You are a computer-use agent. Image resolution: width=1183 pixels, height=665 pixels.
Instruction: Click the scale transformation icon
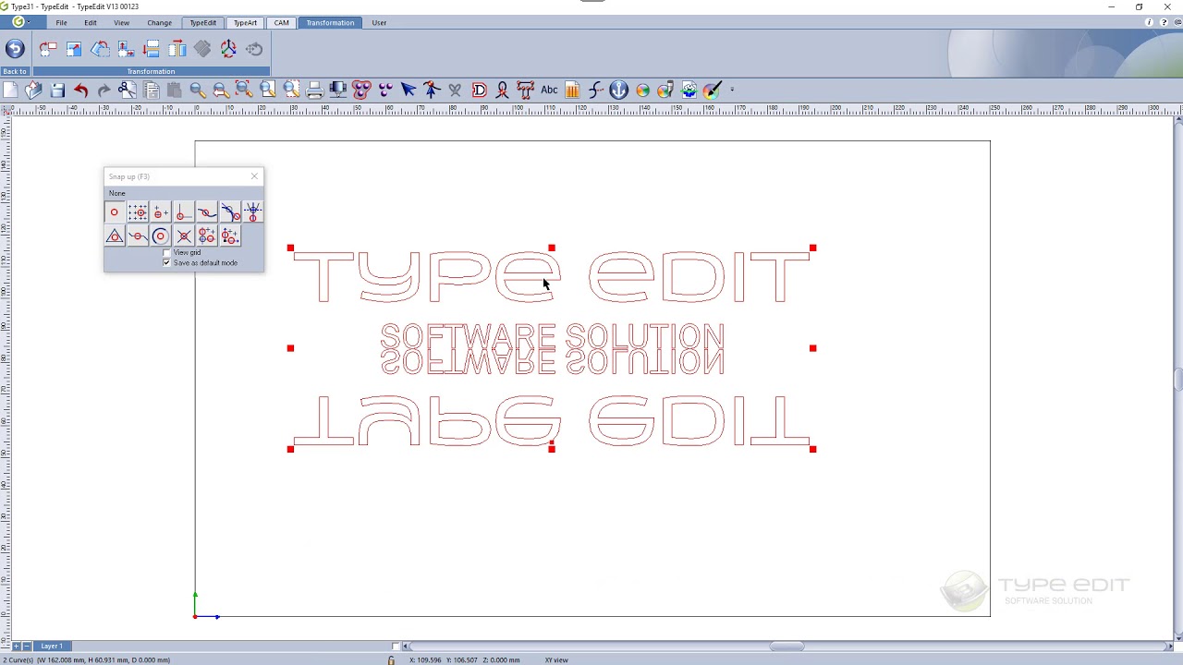74,49
